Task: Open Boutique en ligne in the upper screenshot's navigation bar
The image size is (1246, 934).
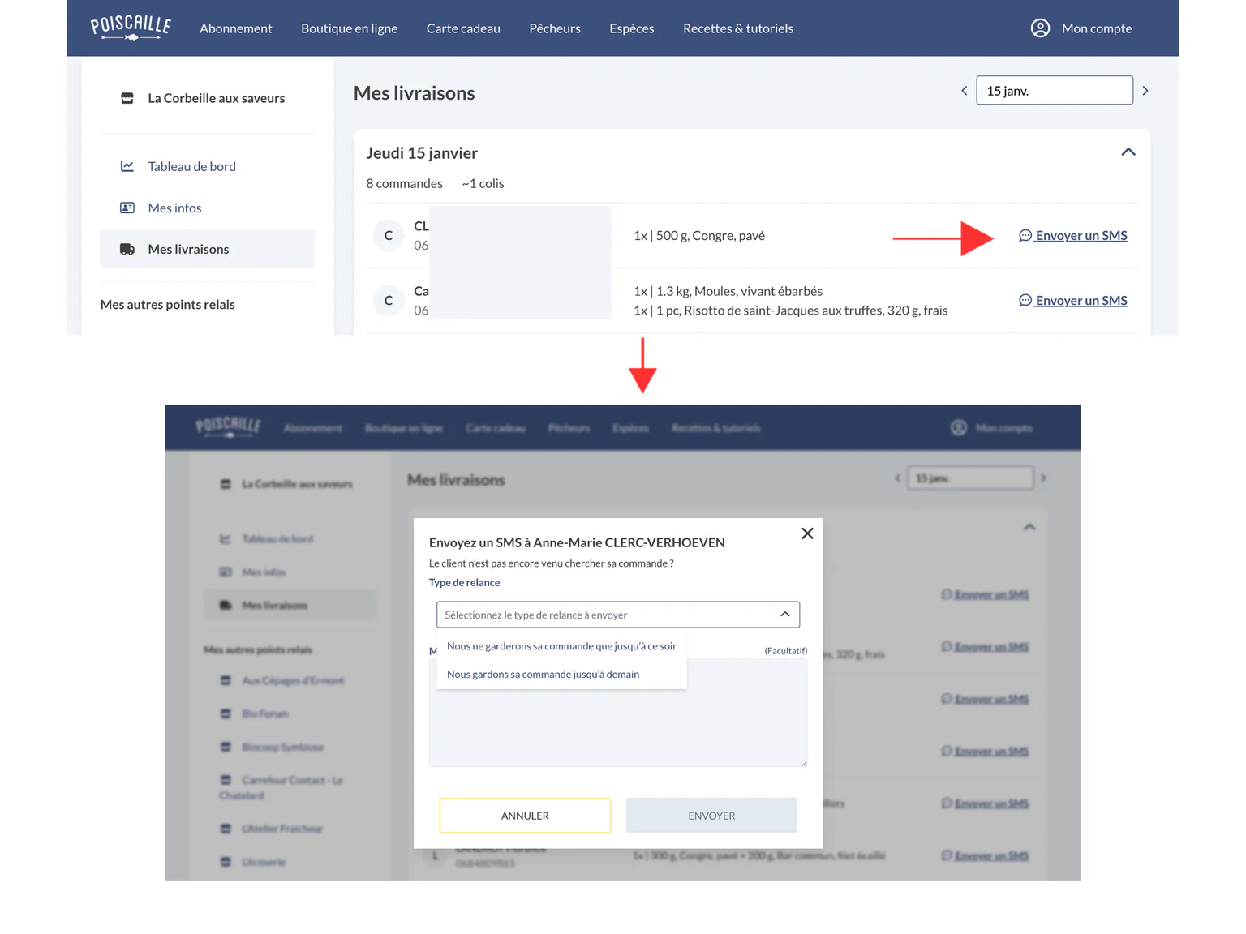Action: [x=350, y=28]
